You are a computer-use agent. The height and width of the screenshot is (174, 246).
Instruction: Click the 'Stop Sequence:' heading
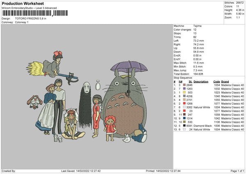point(183,78)
